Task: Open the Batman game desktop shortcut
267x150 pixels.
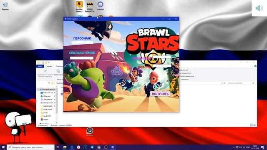Action: tap(90, 7)
